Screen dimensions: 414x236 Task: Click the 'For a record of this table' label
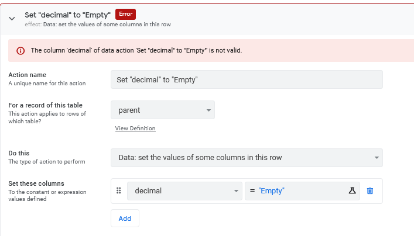(x=46, y=105)
